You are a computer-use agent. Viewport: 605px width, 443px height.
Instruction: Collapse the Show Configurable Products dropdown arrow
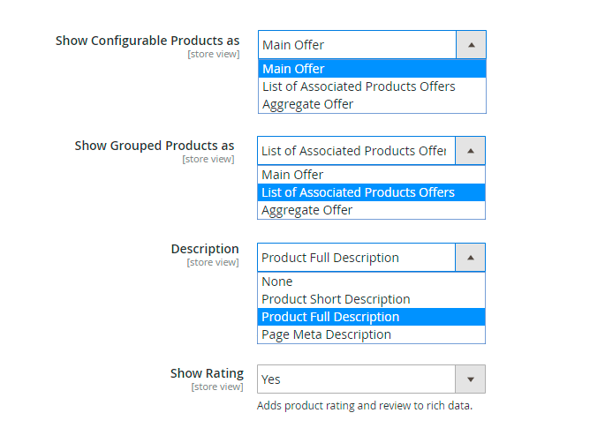[x=471, y=45]
